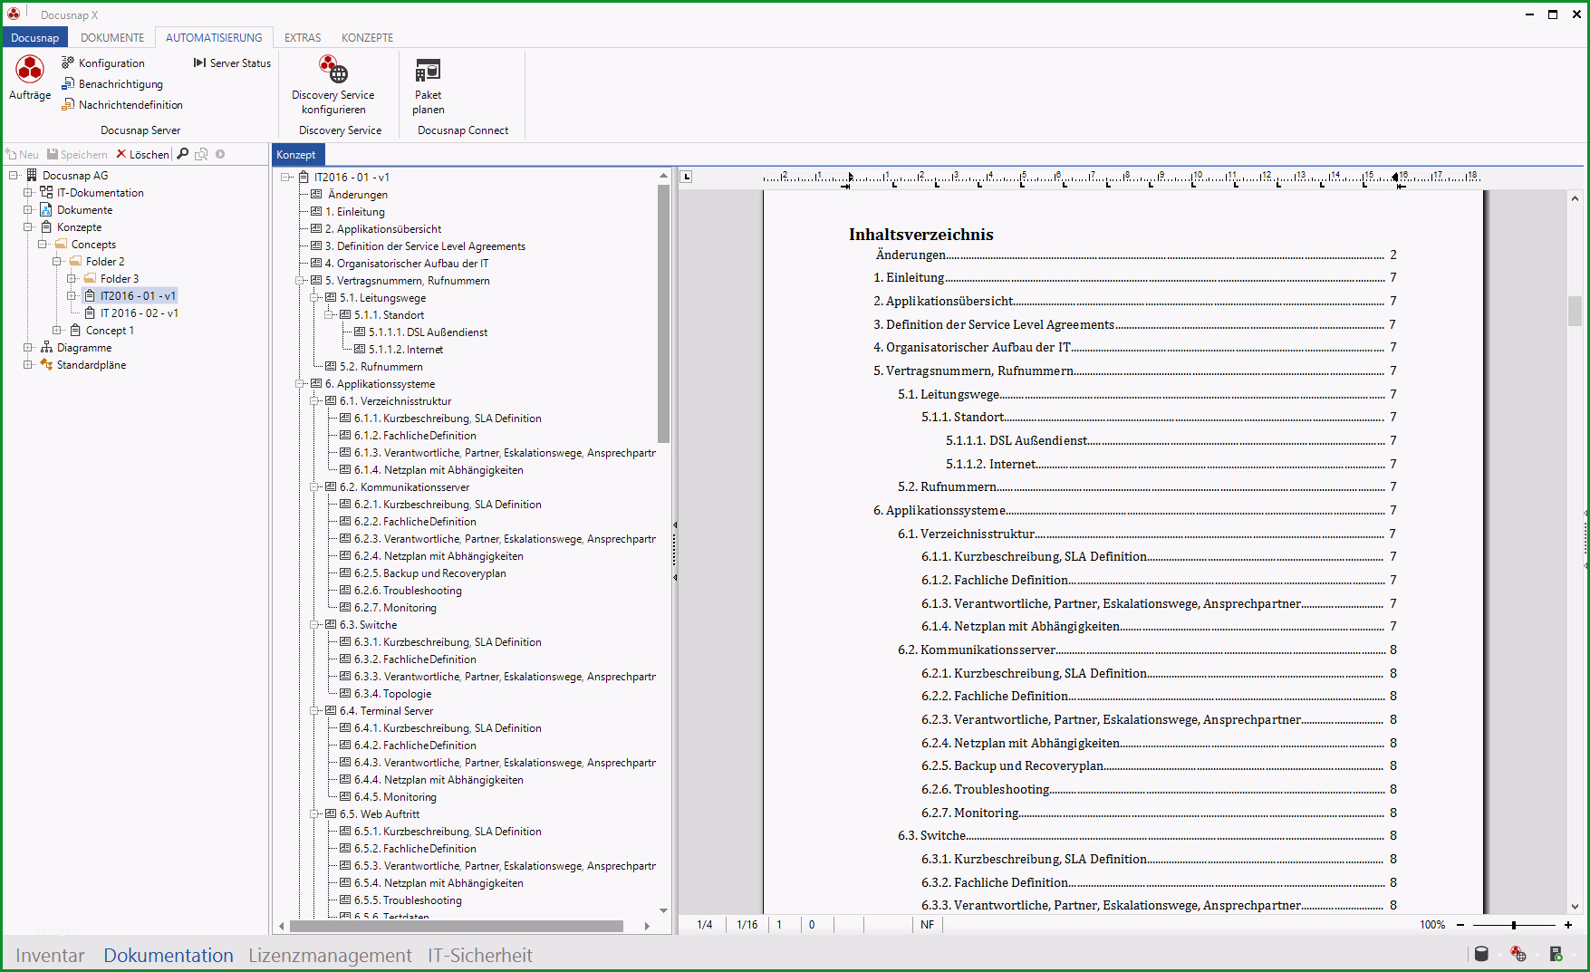
Task: Open the Inventar module
Action: 50,955
